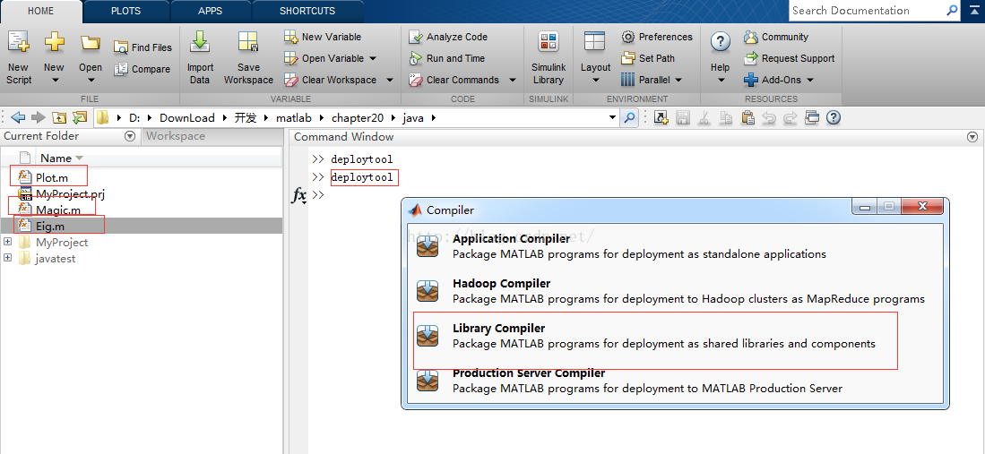The image size is (985, 454).
Task: Switch to the APPS tab
Action: pyautogui.click(x=210, y=12)
